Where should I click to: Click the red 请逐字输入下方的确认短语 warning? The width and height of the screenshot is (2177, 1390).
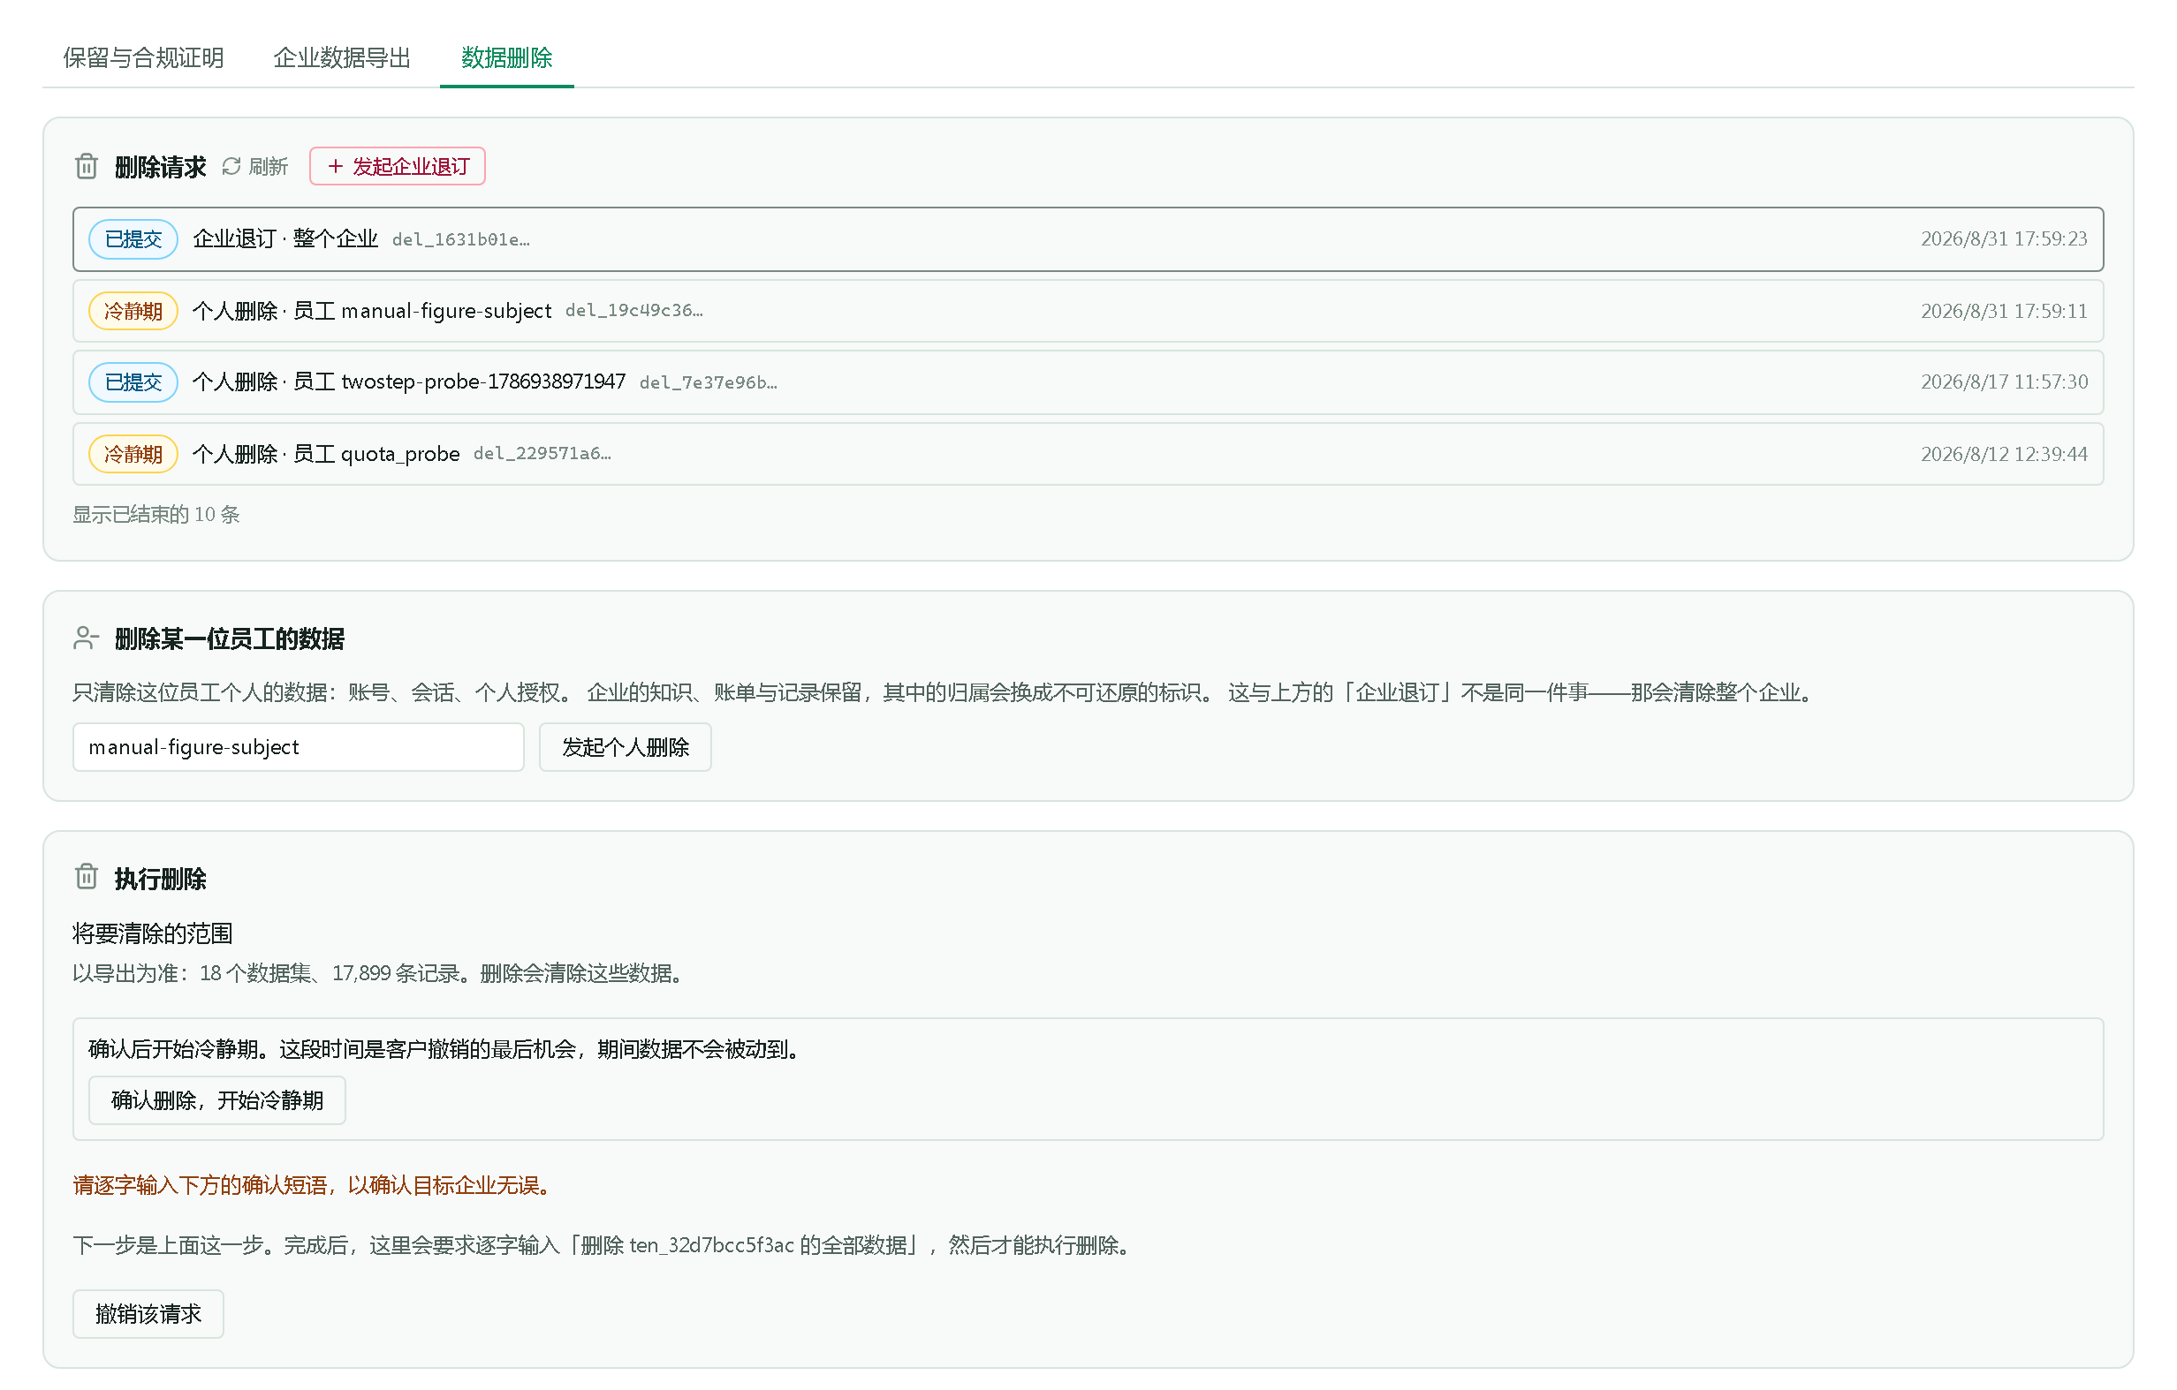point(312,1185)
